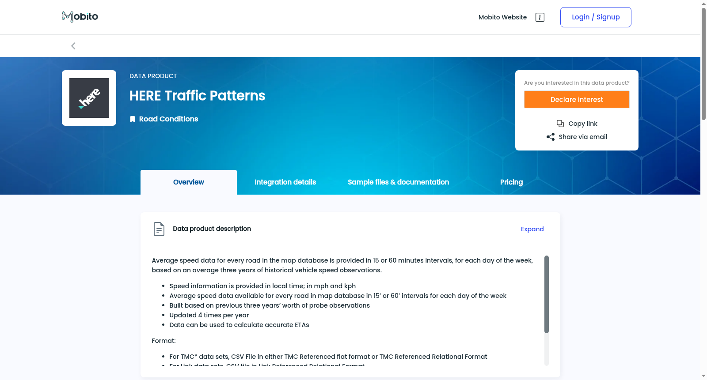
Task: Click the DATA PRODUCT label
Action: pos(153,76)
